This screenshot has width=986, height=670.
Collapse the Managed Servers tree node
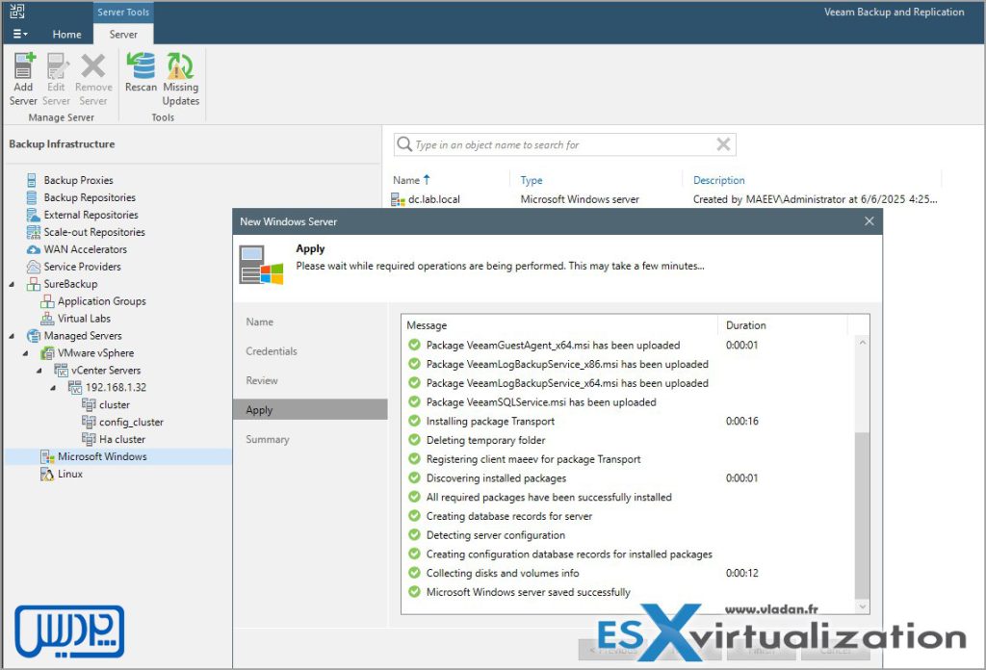tap(13, 337)
